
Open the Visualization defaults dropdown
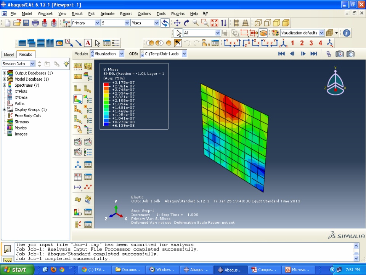click(x=321, y=33)
